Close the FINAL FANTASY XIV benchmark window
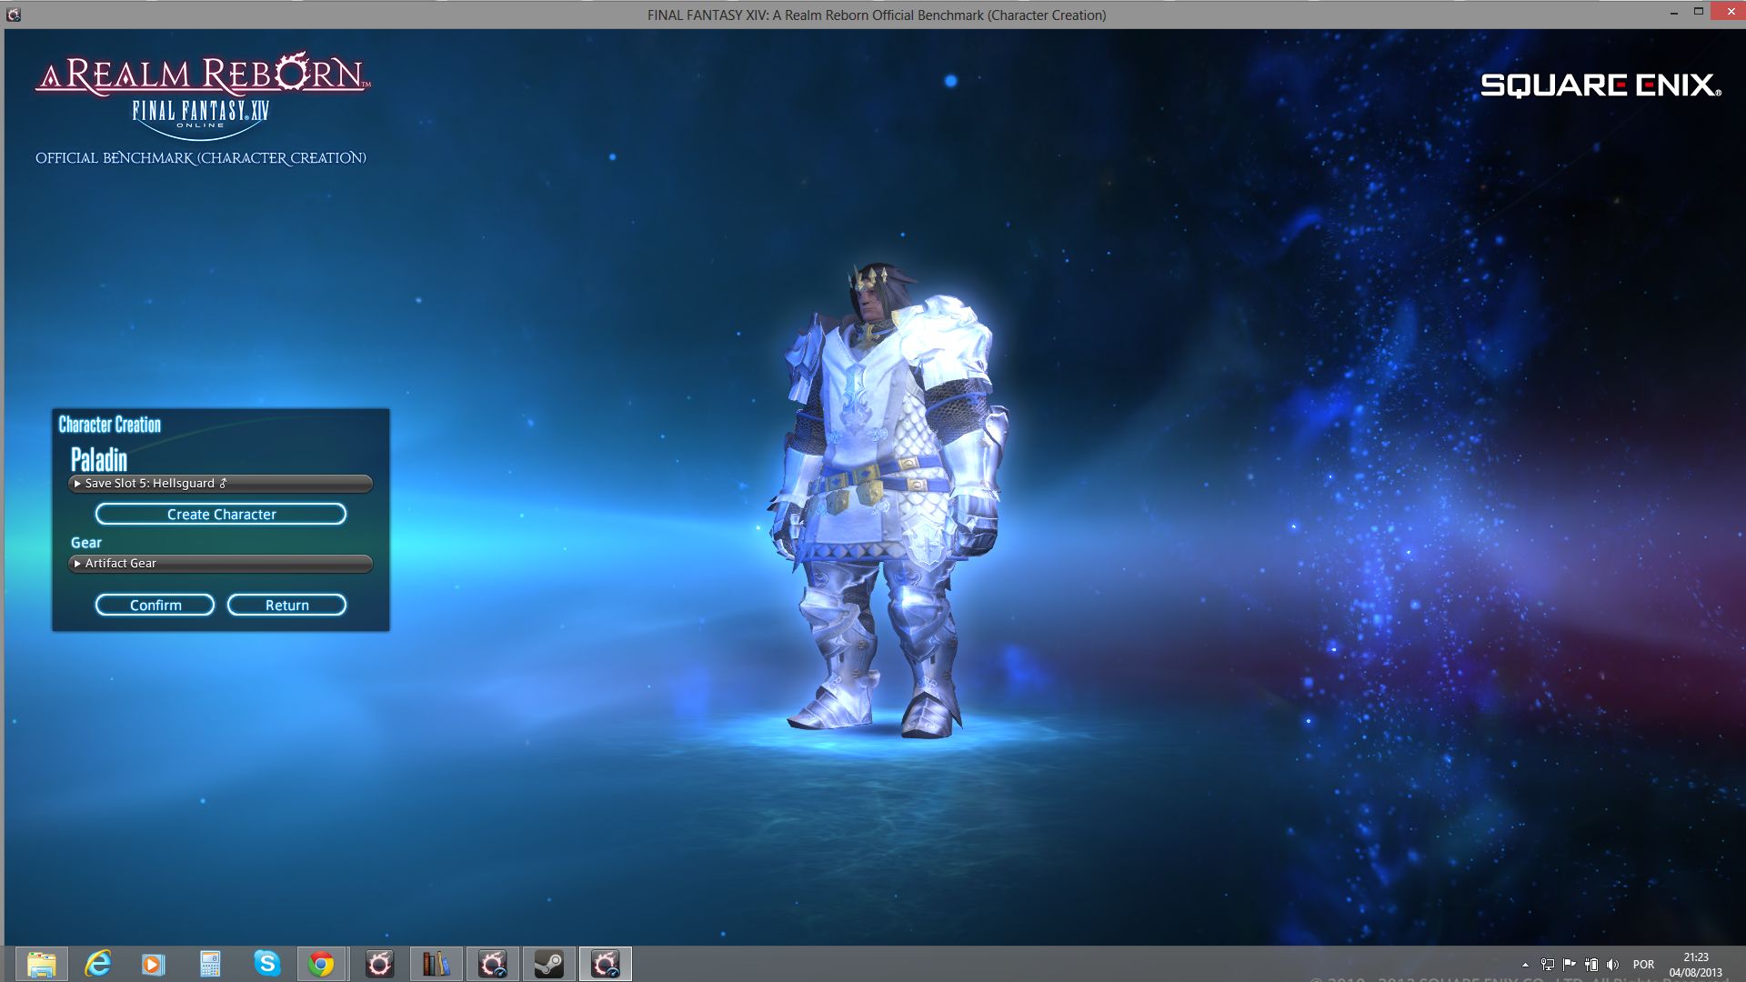The height and width of the screenshot is (982, 1746). click(x=1728, y=11)
